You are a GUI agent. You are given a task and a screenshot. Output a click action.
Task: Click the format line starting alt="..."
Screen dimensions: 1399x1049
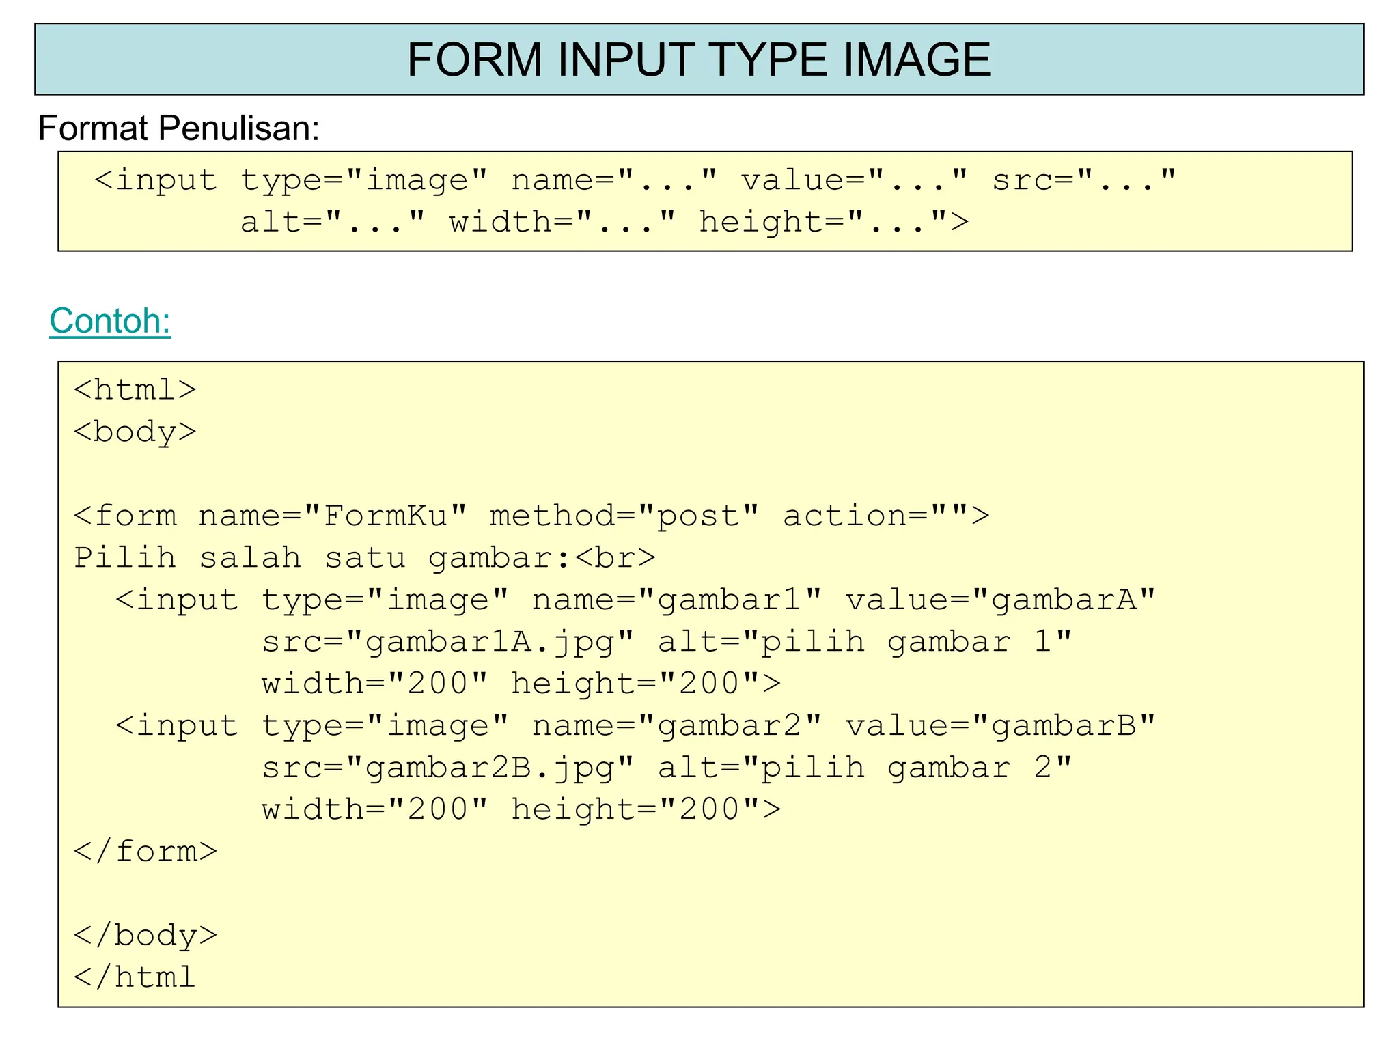click(604, 222)
